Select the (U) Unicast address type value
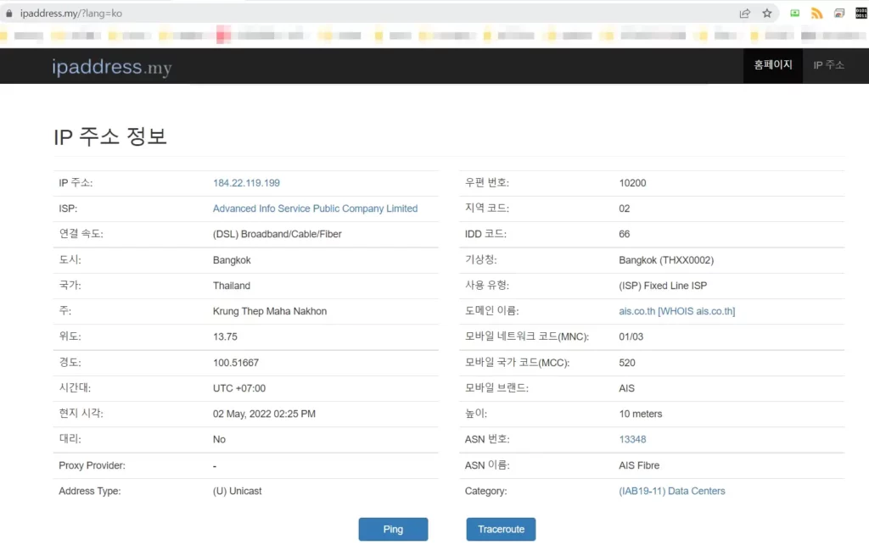This screenshot has width=869, height=556. [x=238, y=491]
